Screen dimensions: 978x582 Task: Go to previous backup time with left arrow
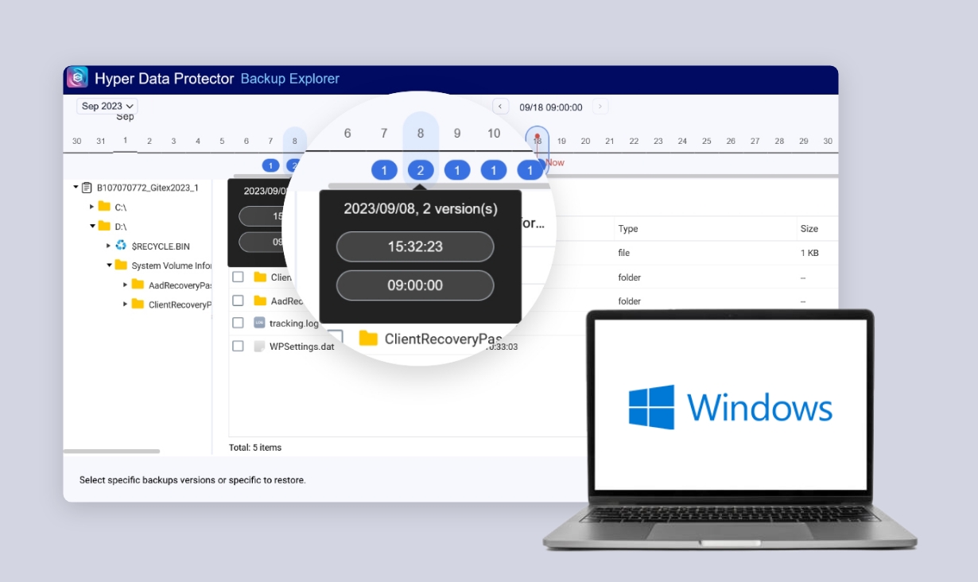click(500, 107)
